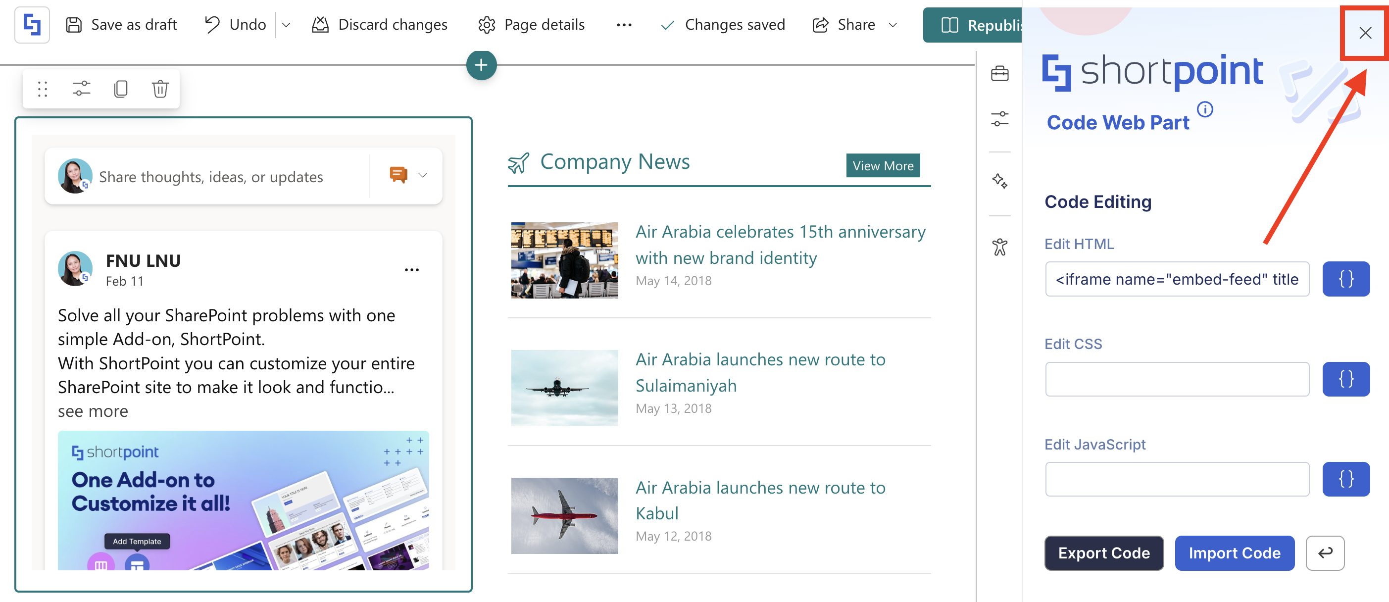Open the toolbar more options ellipsis
Screen dimensions: 1389x602
pyautogui.click(x=624, y=25)
